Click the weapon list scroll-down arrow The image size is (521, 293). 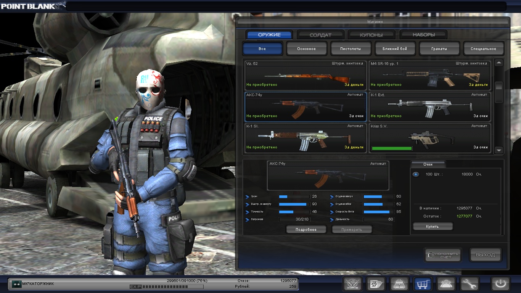point(499,150)
